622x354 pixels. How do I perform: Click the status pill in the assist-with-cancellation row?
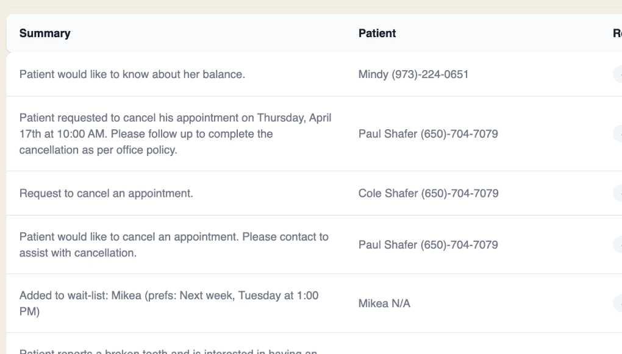tap(618, 244)
